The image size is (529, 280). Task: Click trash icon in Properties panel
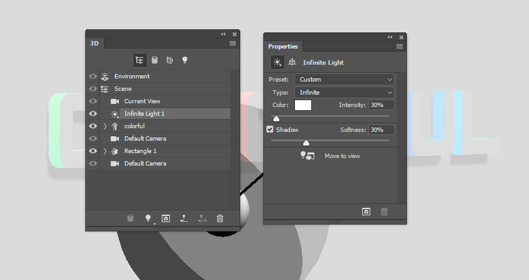(384, 212)
